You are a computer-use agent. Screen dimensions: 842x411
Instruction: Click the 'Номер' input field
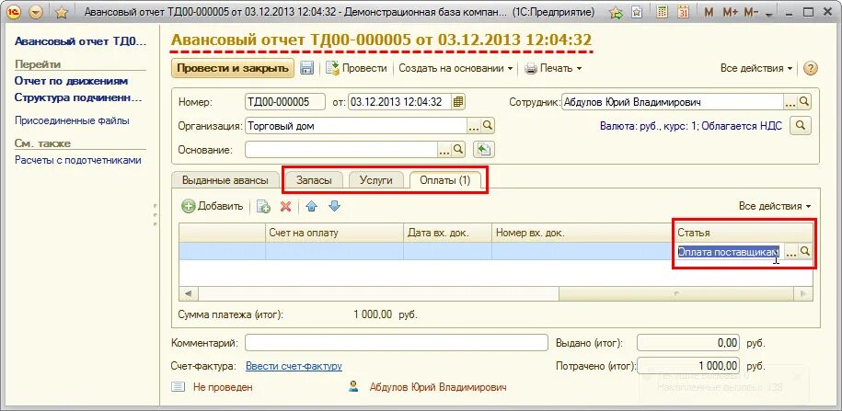[285, 102]
